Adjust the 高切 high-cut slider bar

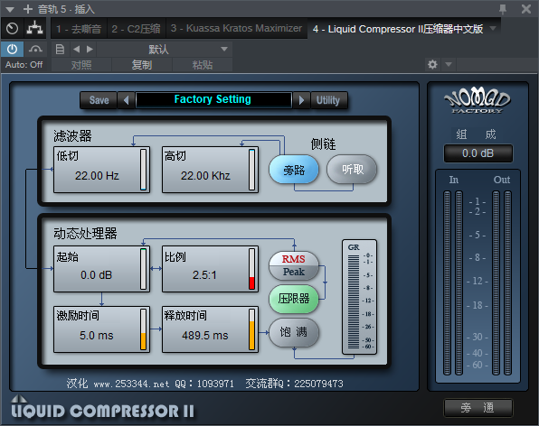coord(252,170)
